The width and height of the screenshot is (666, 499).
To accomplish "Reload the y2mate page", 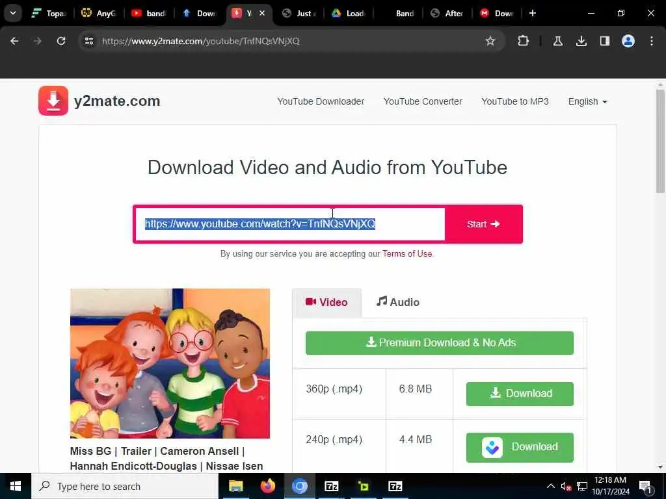I will point(61,41).
